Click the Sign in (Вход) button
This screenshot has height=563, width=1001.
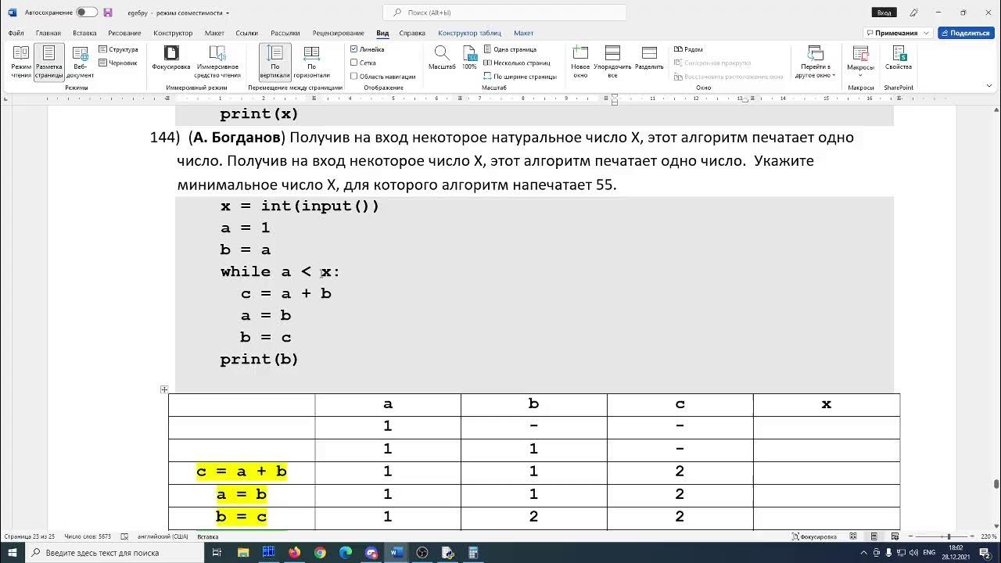tap(884, 13)
